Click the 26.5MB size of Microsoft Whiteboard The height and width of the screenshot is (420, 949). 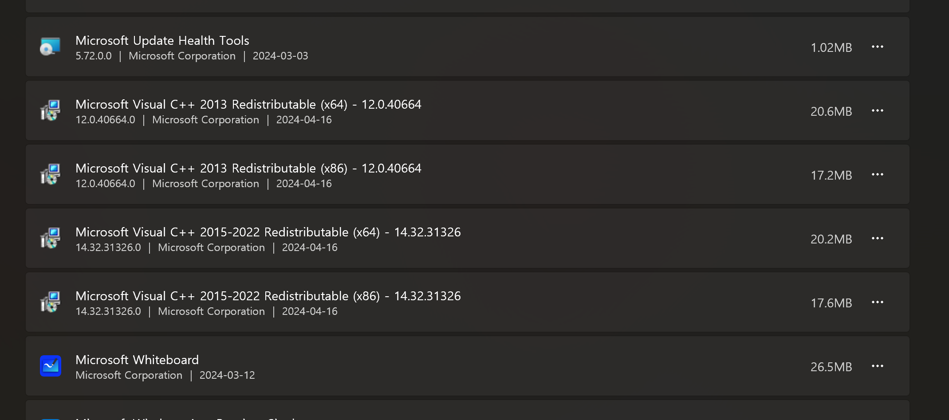tap(831, 367)
